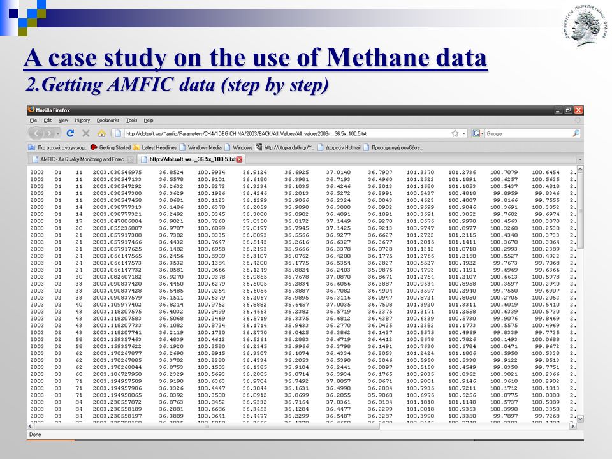612x459 pixels.
Task: Open the Windows Media bookmark
Action: coord(200,147)
